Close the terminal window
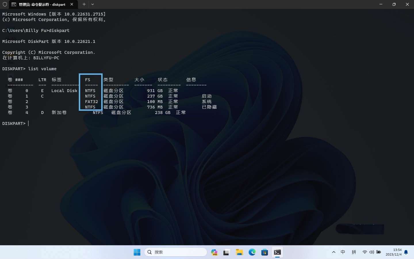414x259 pixels. 407,4
